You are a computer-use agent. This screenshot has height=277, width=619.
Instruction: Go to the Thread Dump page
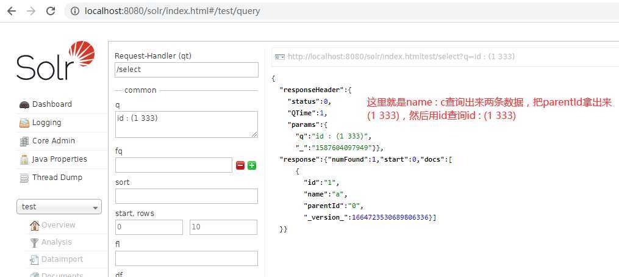(x=57, y=178)
